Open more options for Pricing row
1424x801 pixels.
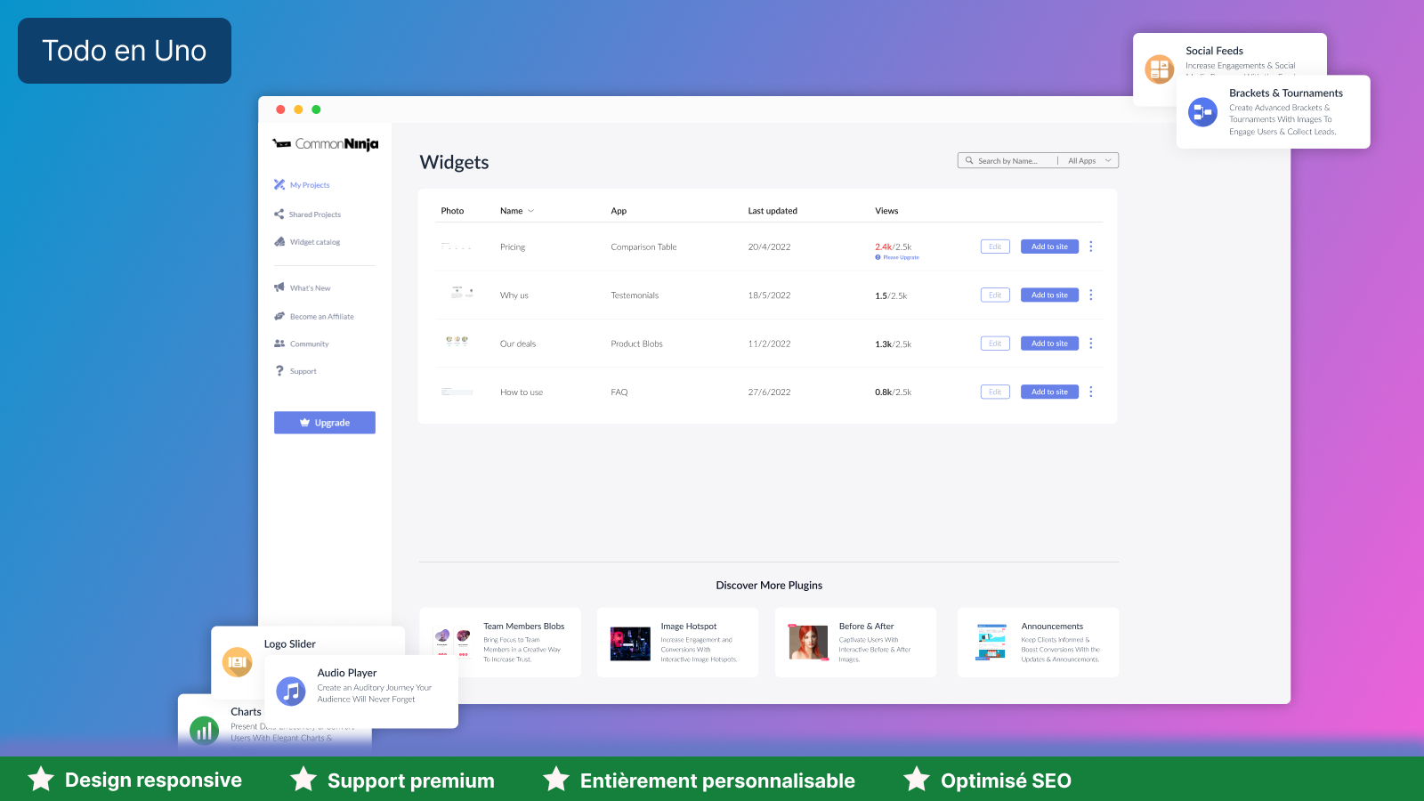click(1091, 247)
